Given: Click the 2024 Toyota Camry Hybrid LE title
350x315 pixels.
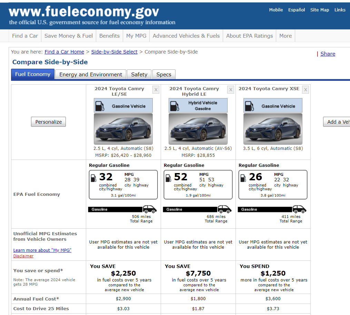Looking at the screenshot, I should [194, 91].
